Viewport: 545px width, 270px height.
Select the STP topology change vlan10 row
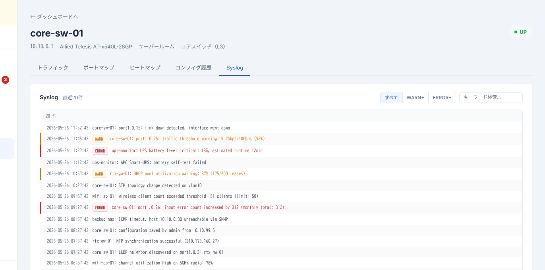tap(281, 185)
